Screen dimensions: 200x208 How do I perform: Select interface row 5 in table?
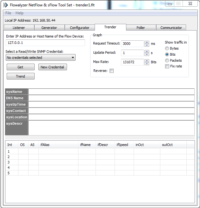click(x=100, y=173)
